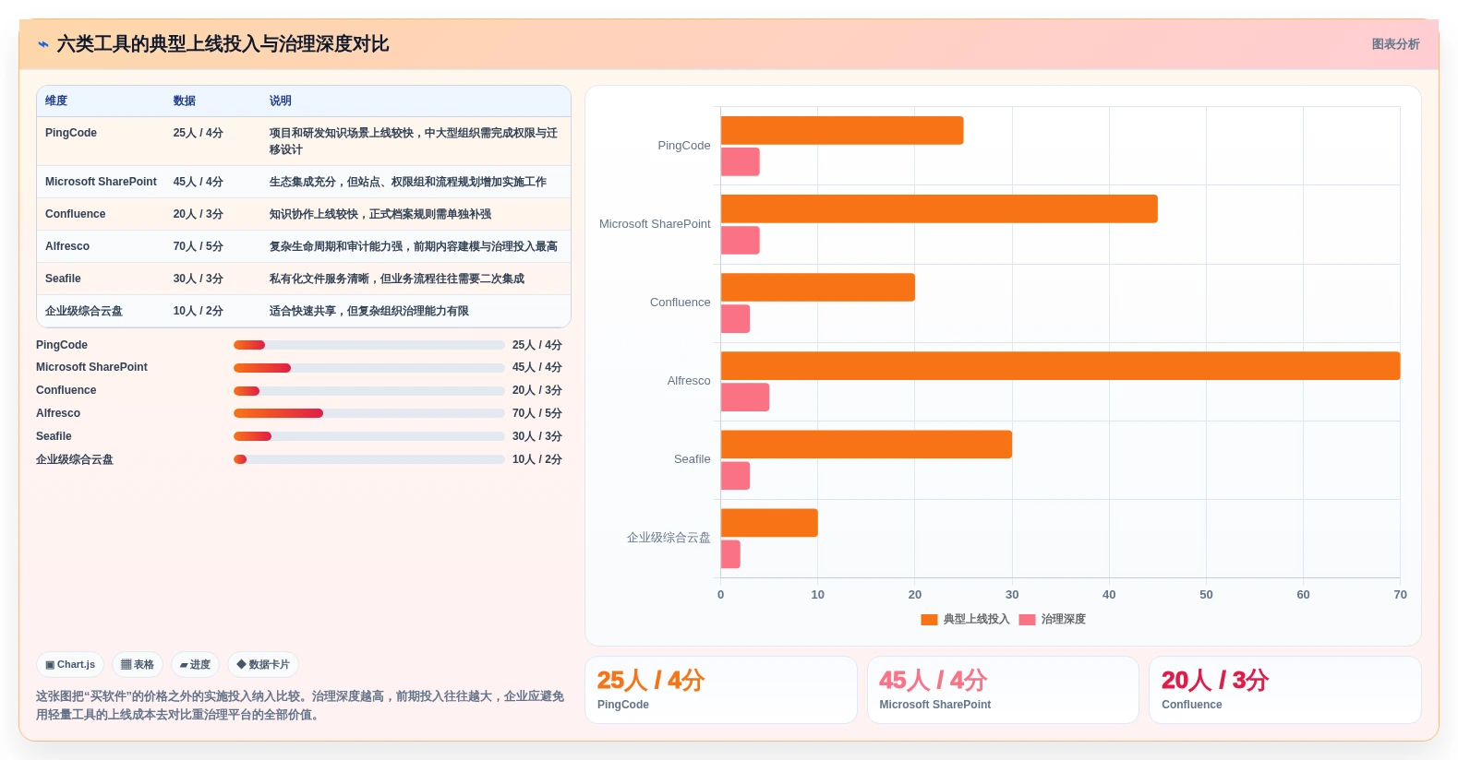Click the title 六类工具的典型上线投入与治理深度对比
This screenshot has width=1458, height=760.
coord(223,44)
